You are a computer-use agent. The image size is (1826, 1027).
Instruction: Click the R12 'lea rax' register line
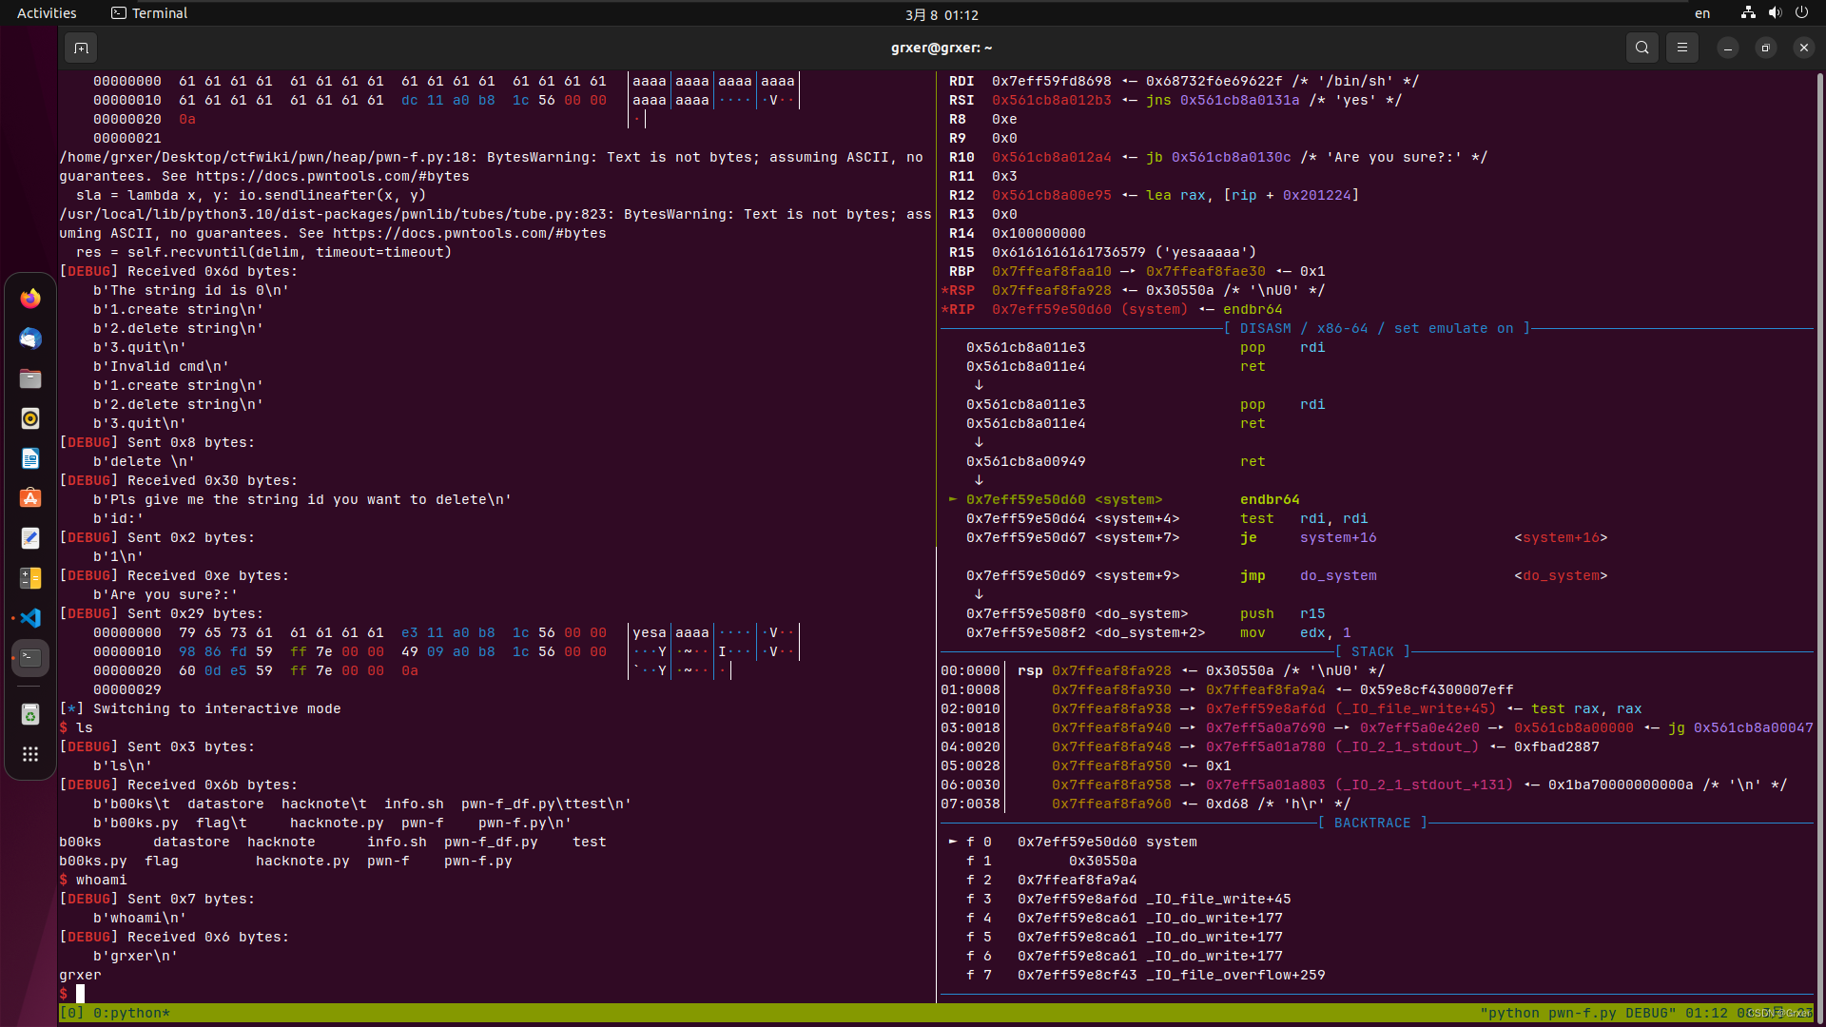[1154, 195]
